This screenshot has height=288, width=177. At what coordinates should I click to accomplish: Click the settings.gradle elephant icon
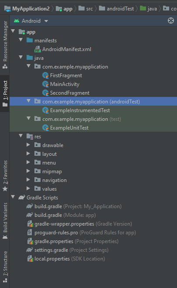click(30, 250)
